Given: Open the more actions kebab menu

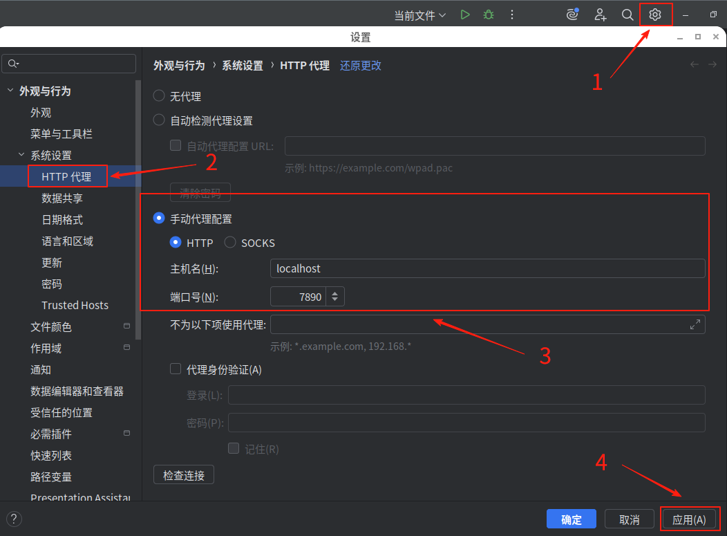Looking at the screenshot, I should pos(511,14).
